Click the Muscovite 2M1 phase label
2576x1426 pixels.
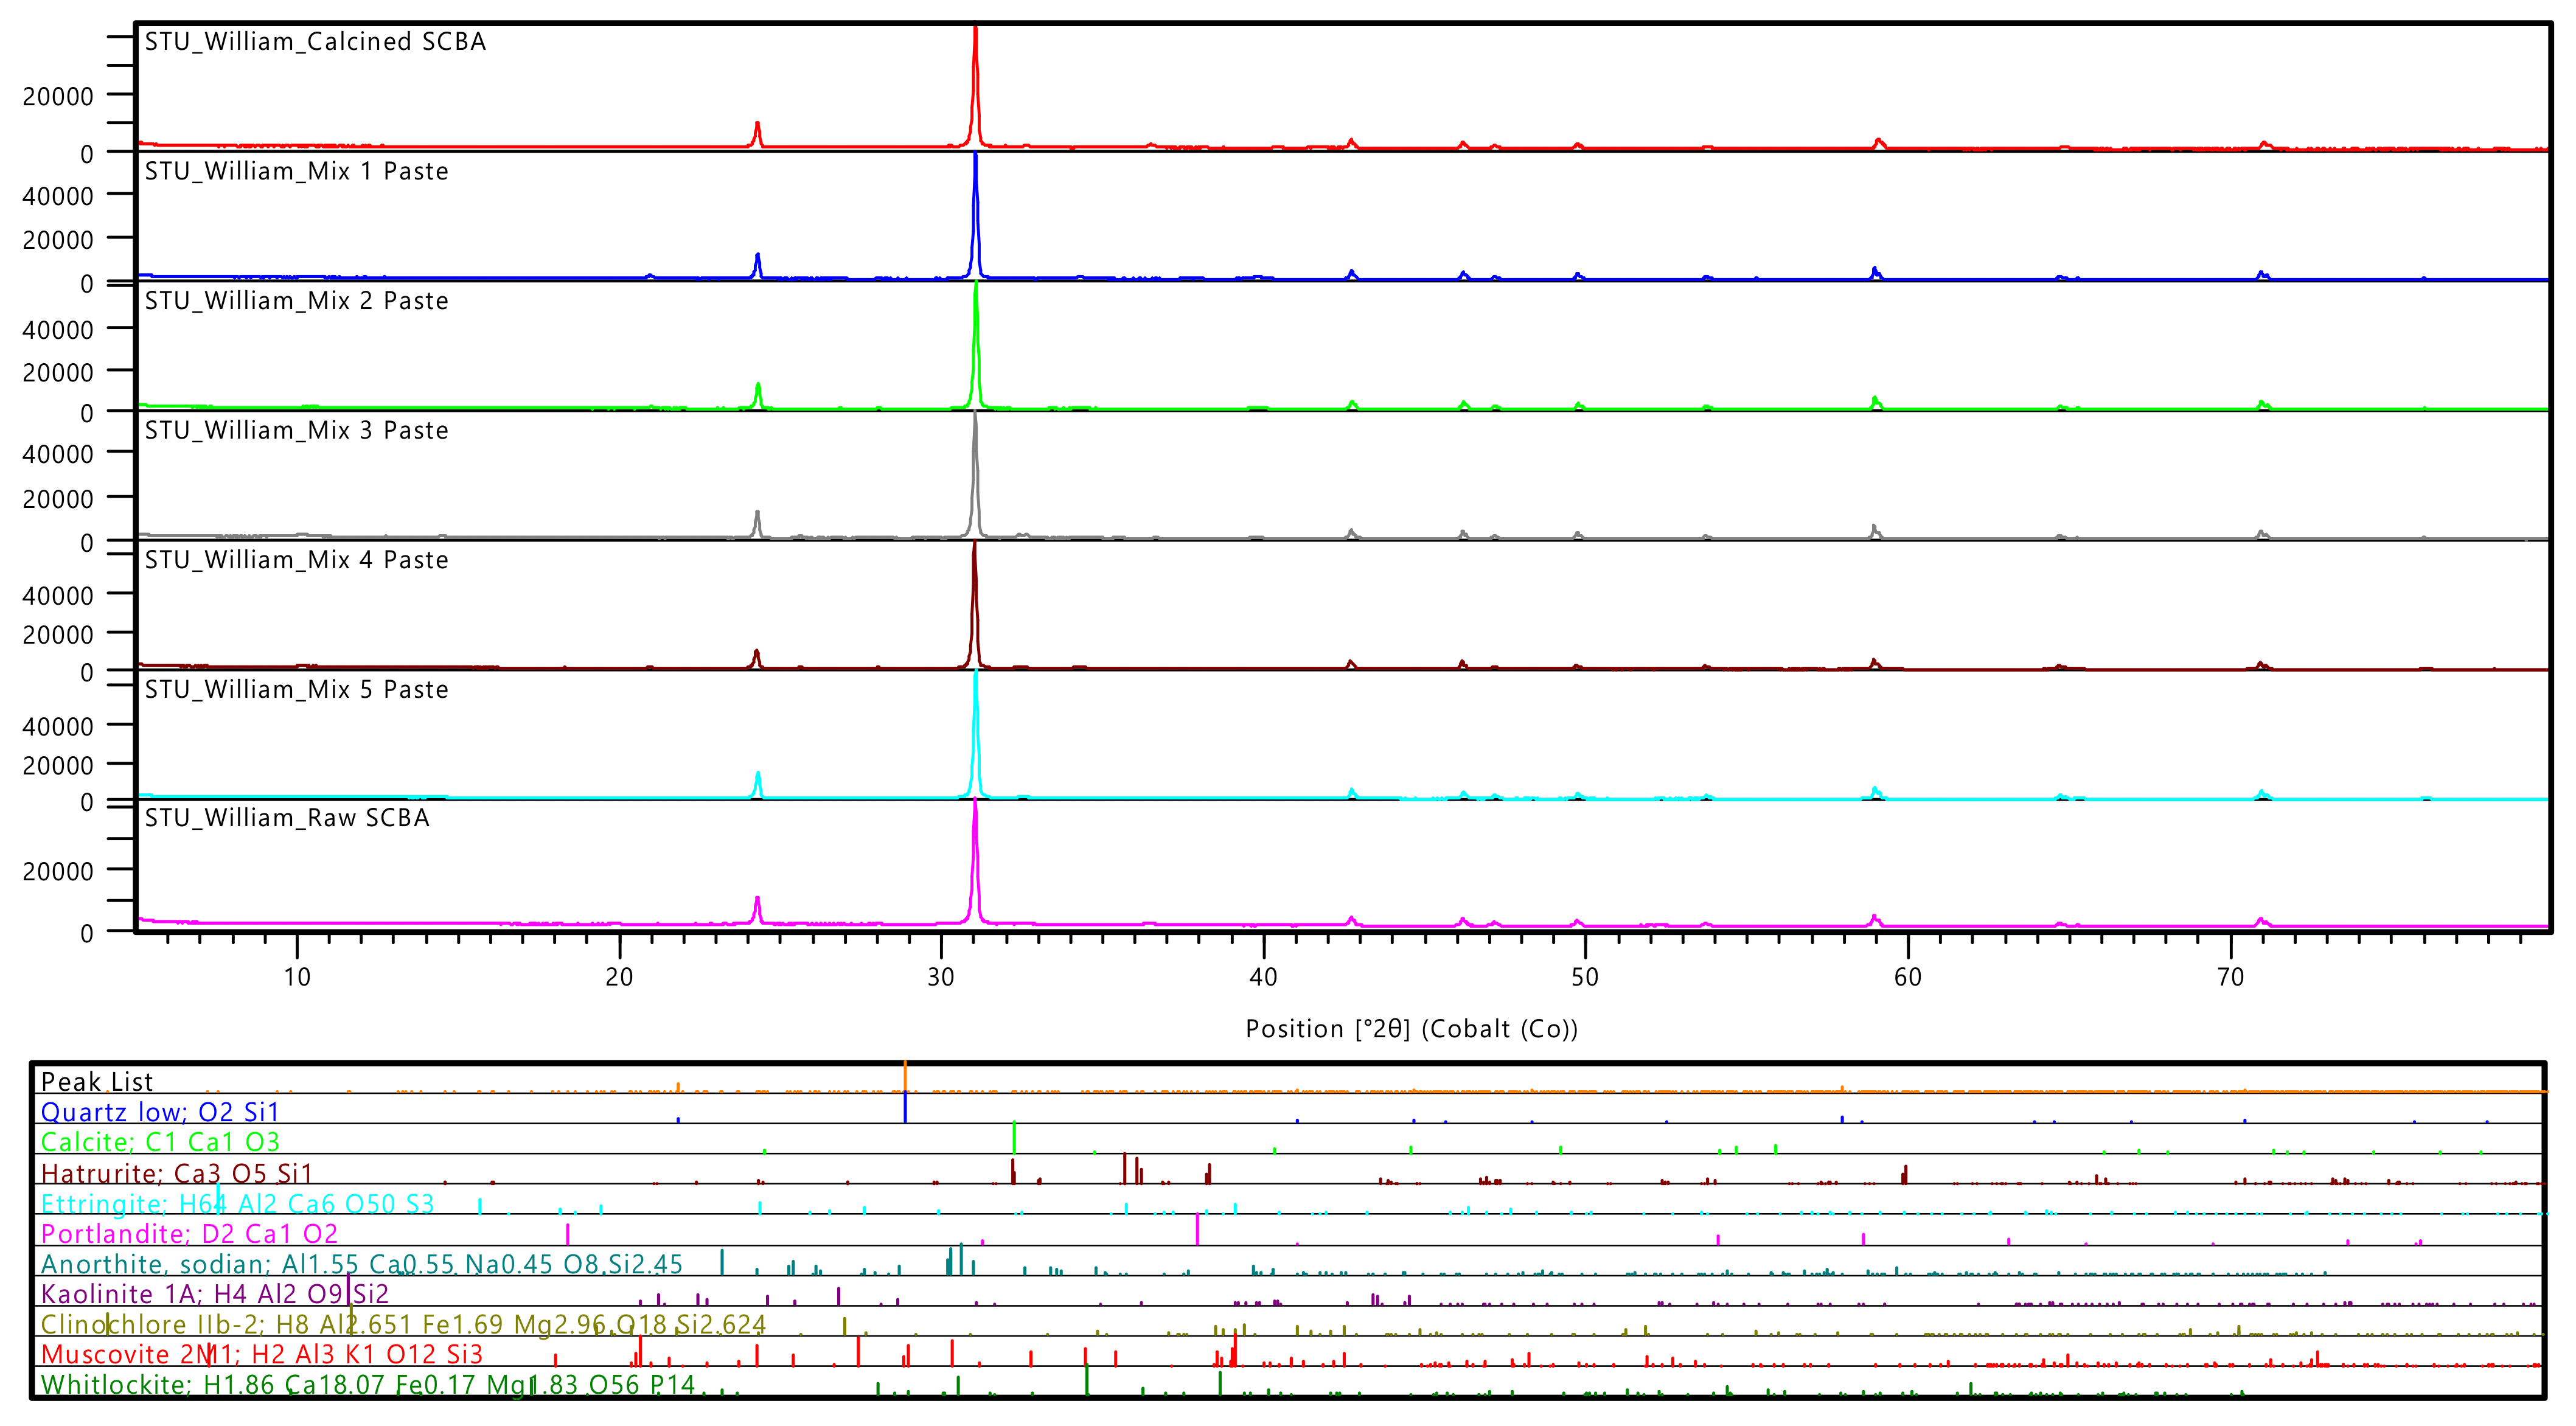[261, 1354]
